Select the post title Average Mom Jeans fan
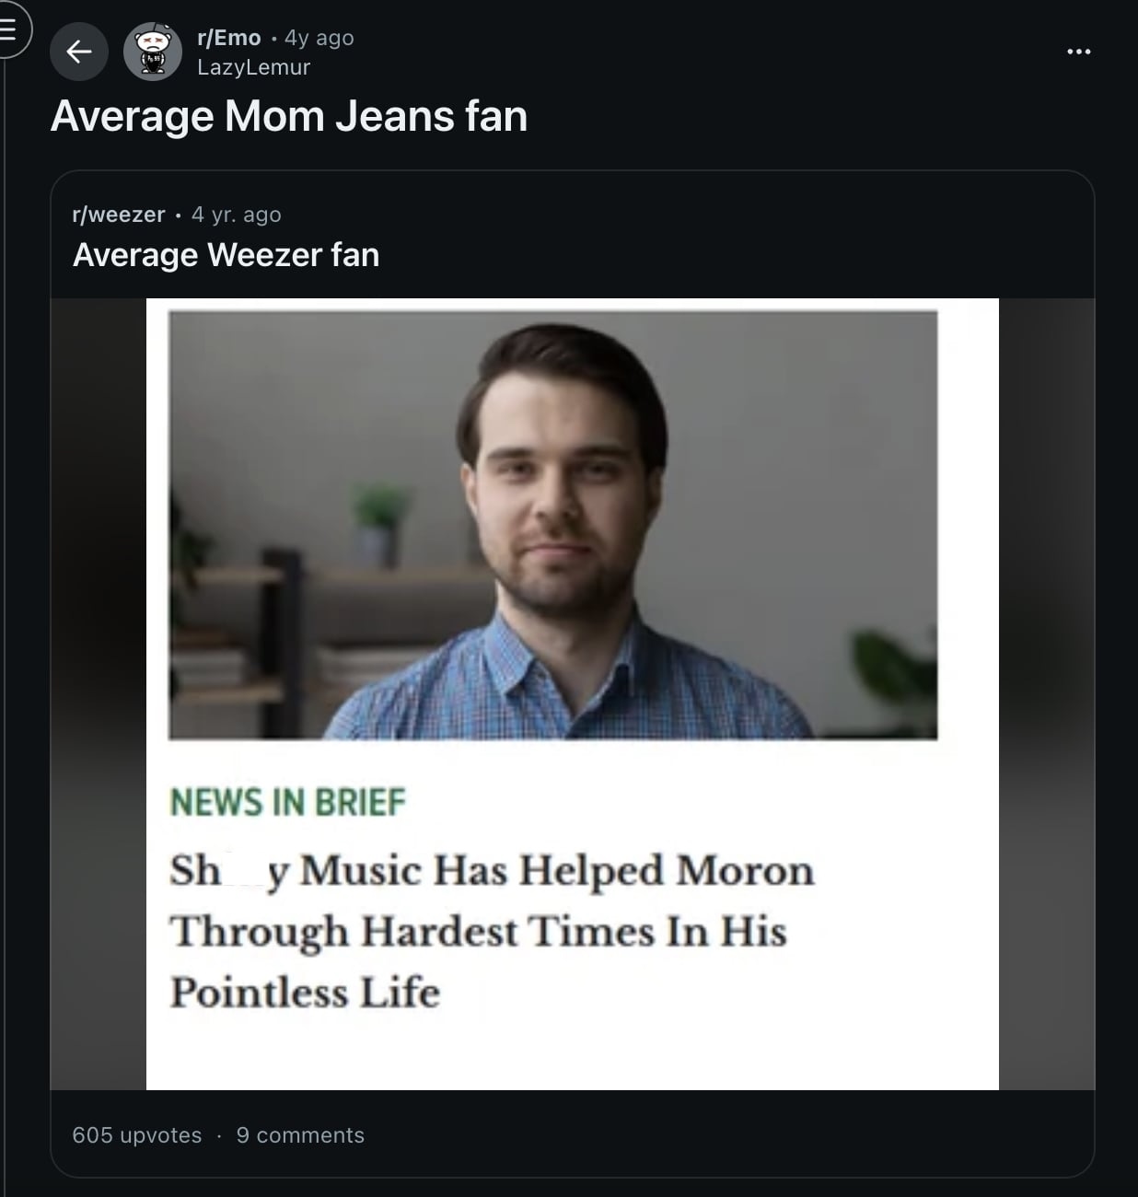The height and width of the screenshot is (1197, 1138). point(291,116)
